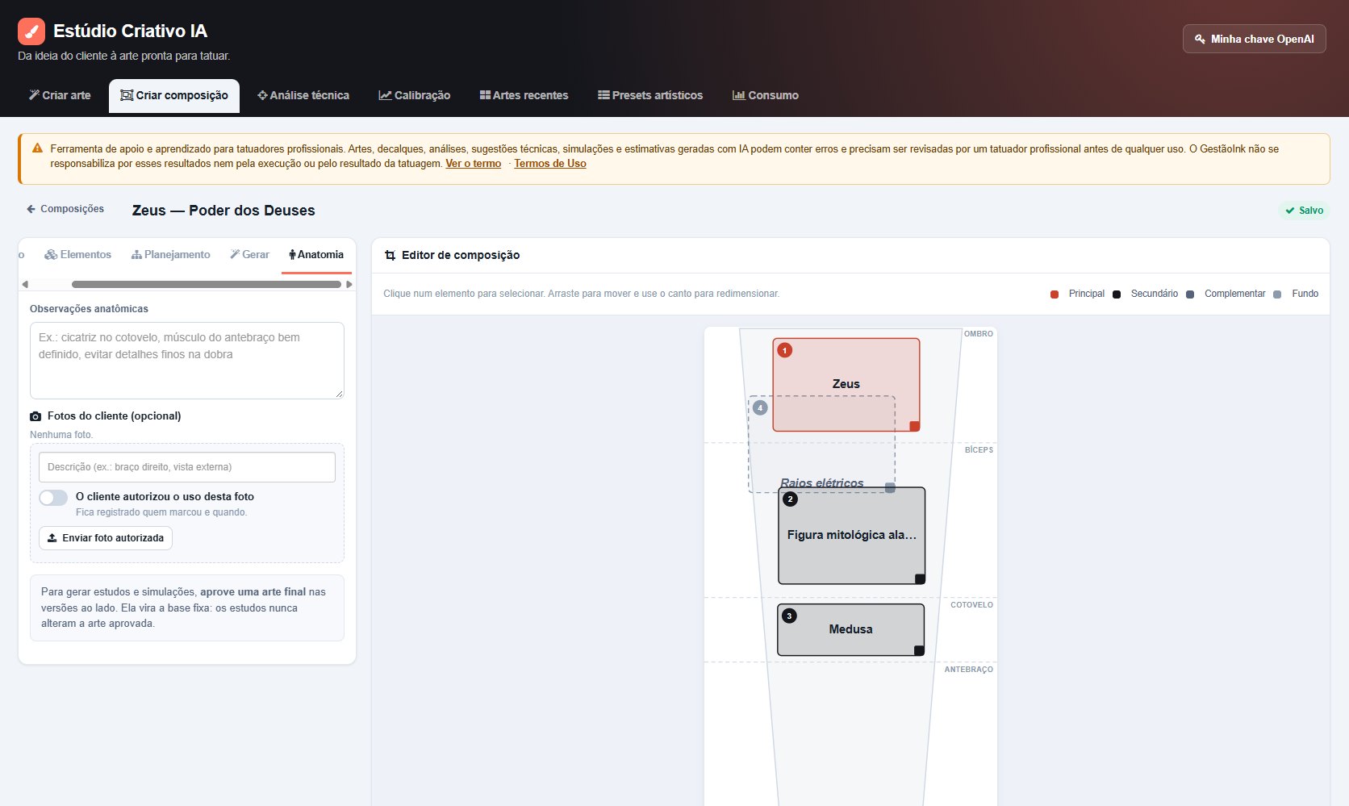Click the number 1 badge on Zeus
This screenshot has height=806, width=1349.
[x=784, y=350]
